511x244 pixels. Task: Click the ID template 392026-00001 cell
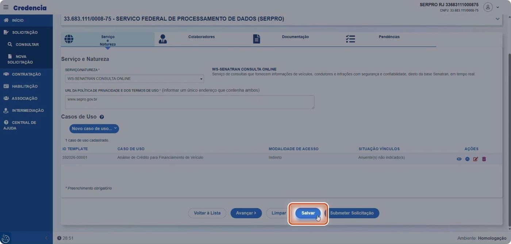click(75, 157)
